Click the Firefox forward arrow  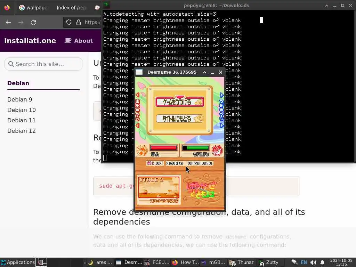[x=21, y=22]
